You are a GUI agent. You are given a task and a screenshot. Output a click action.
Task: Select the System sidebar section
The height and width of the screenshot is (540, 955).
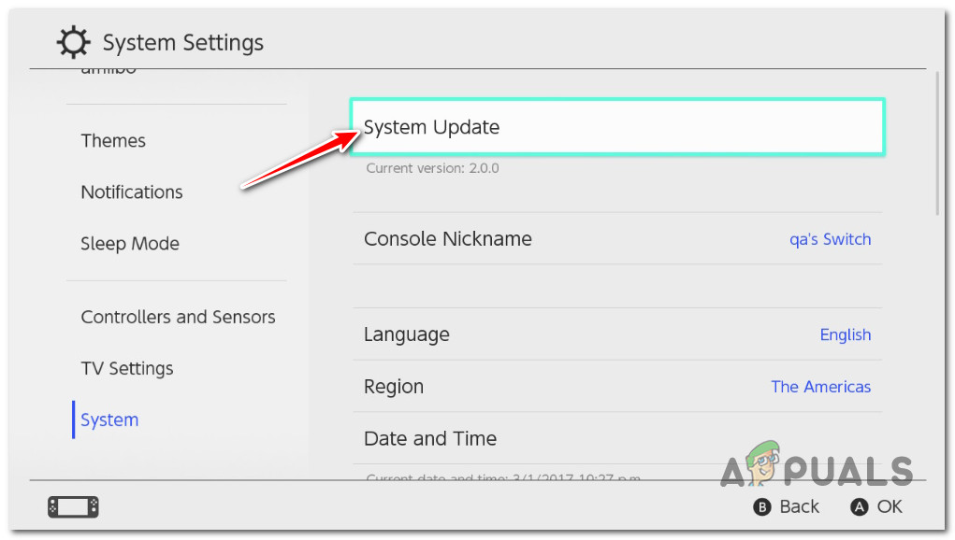(x=109, y=419)
